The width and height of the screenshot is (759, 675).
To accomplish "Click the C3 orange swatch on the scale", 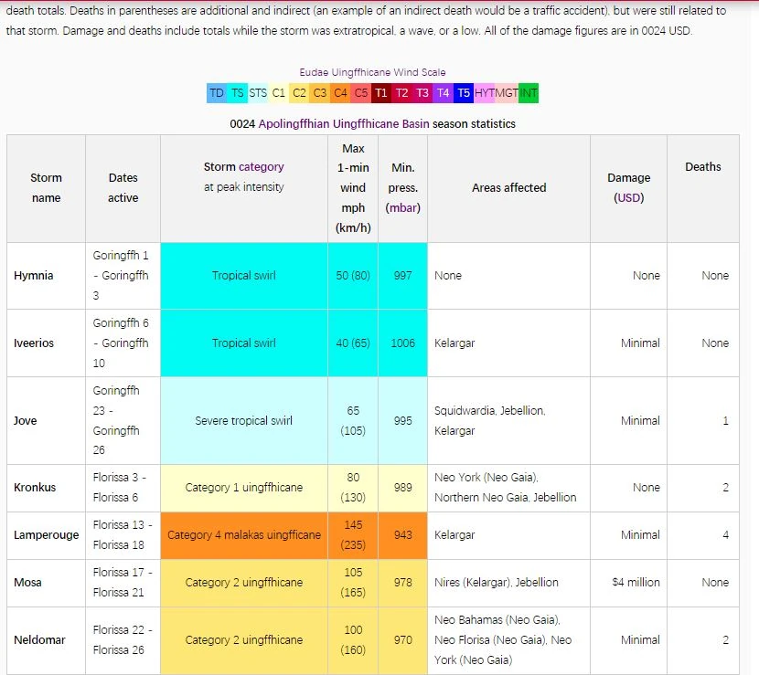I will coord(320,92).
